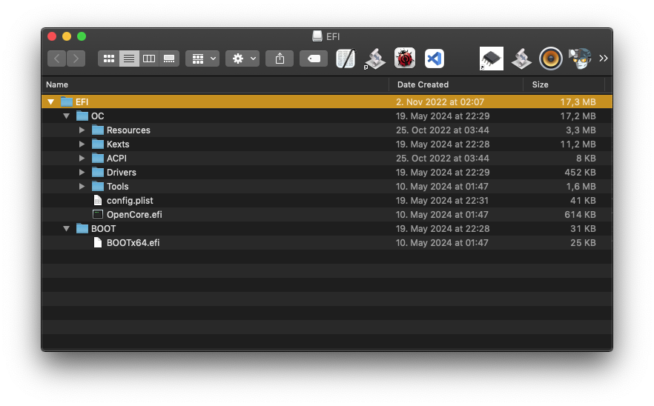
Task: Select the Kexts folder row
Action: (x=327, y=144)
